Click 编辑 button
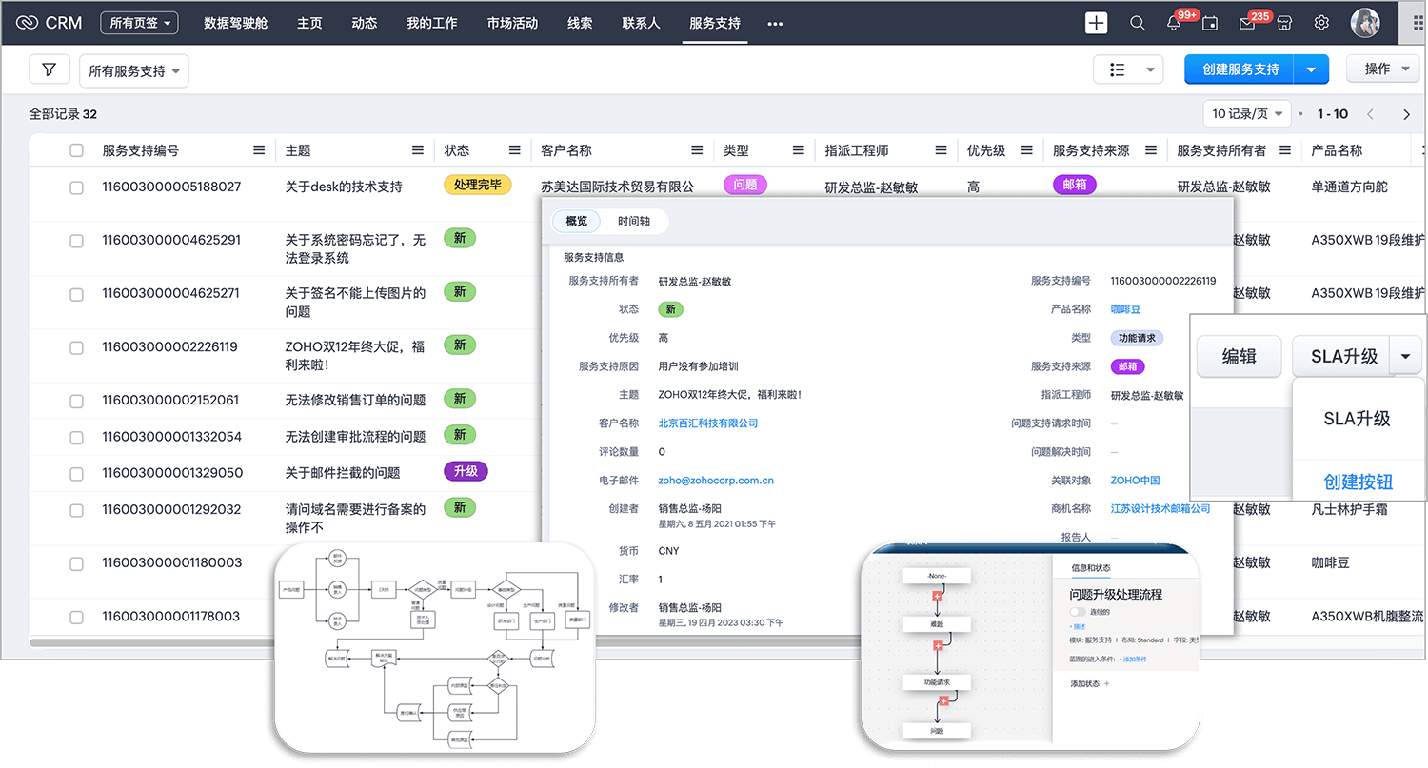 point(1240,356)
